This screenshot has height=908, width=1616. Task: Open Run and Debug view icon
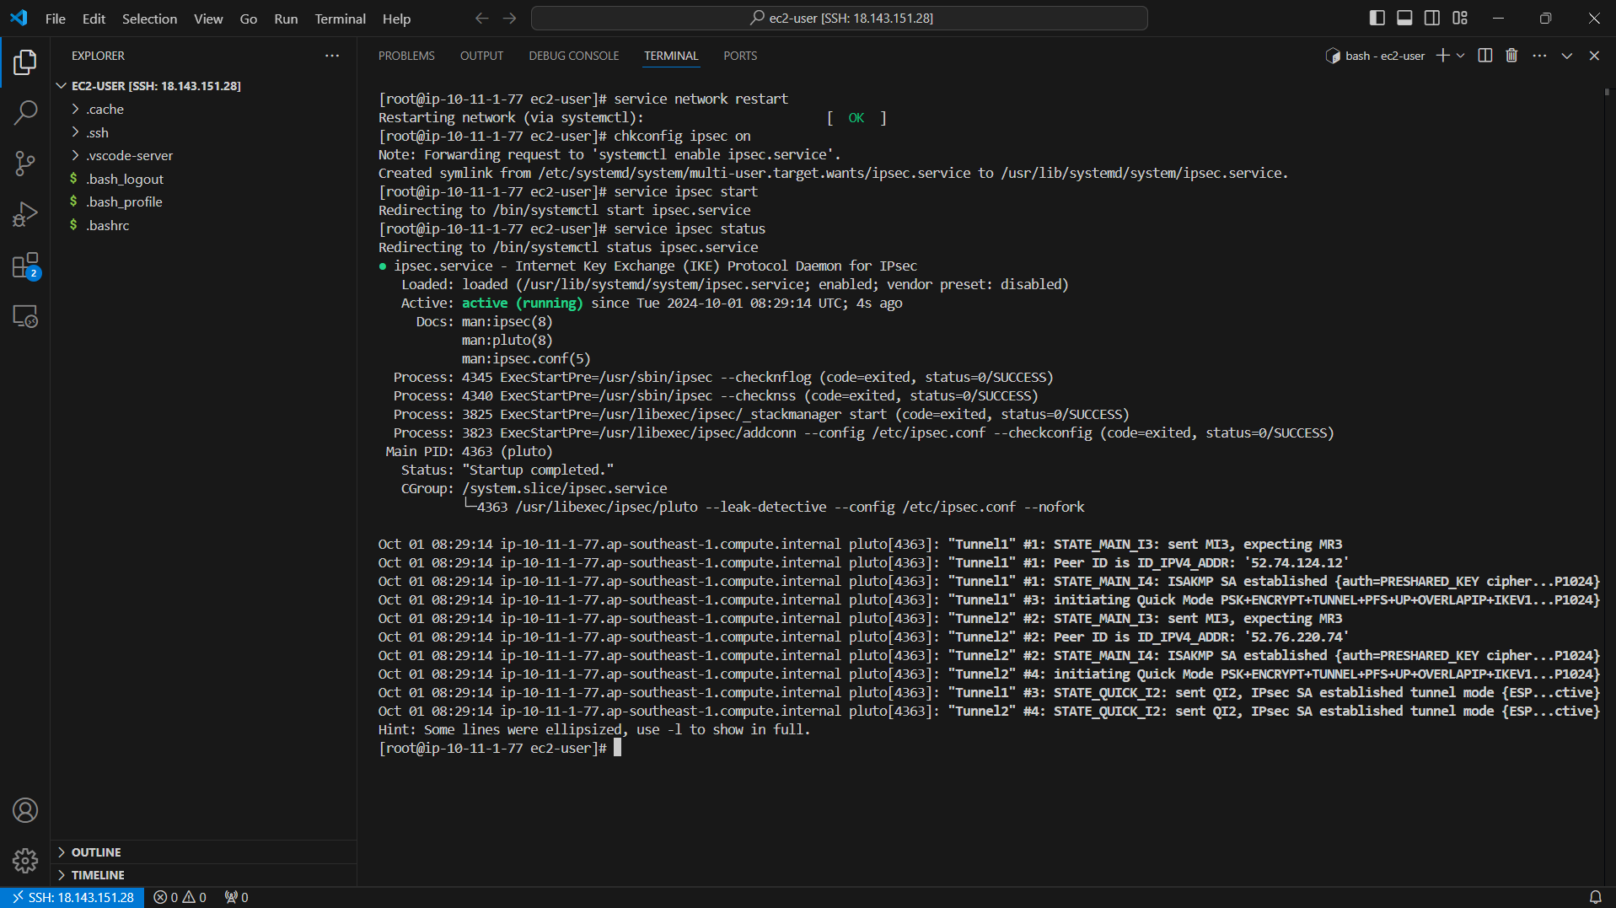coord(25,214)
